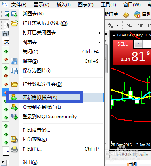
Task: Select 登录到交易账户(L)
Action: click(x=57, y=107)
